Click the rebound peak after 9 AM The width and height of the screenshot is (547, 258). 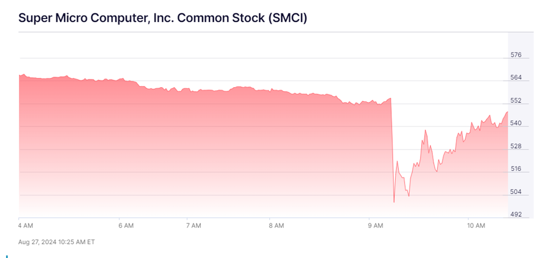point(425,130)
